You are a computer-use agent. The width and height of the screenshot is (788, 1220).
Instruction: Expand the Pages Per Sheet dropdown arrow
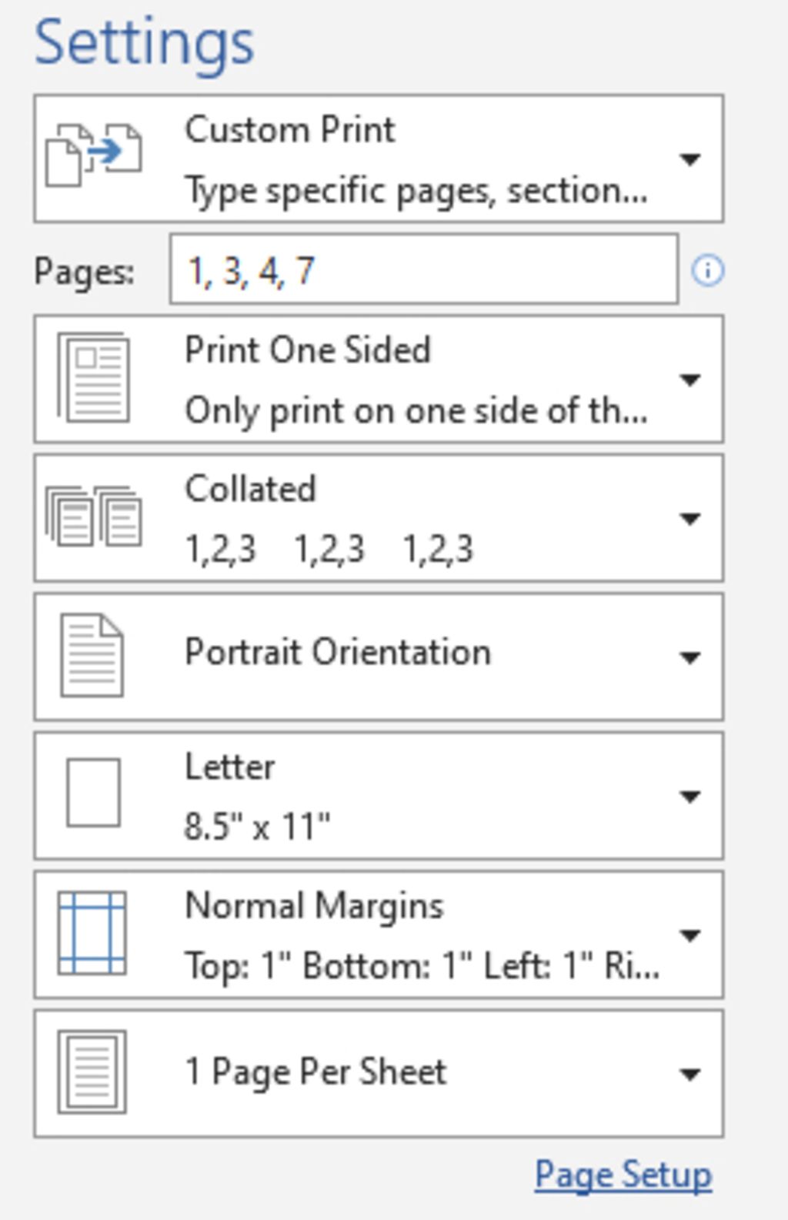689,1074
